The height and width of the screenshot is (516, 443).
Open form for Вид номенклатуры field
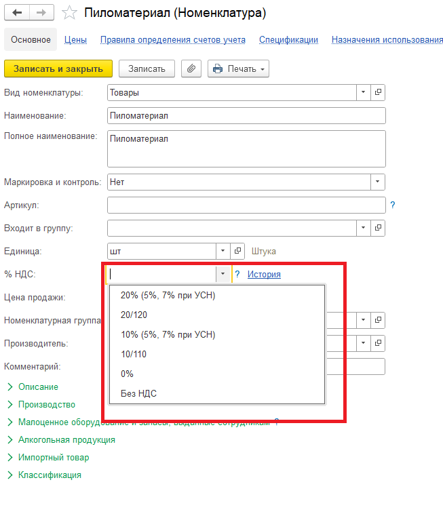[379, 92]
